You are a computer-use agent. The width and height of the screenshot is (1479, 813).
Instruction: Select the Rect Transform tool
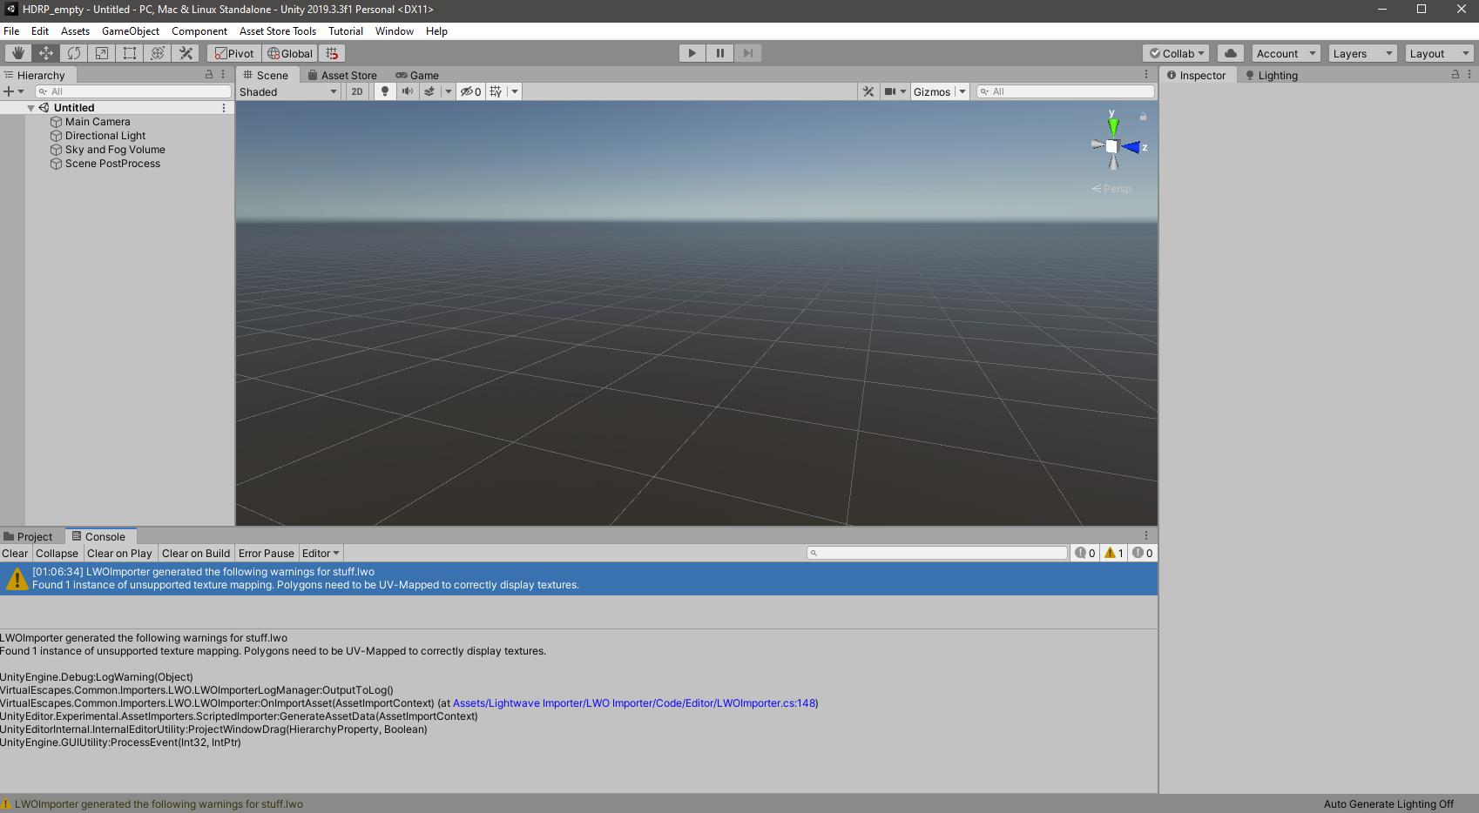click(x=130, y=53)
